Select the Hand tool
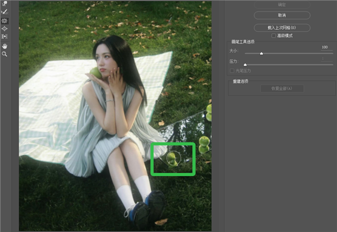The height and width of the screenshot is (232, 337). (4, 46)
